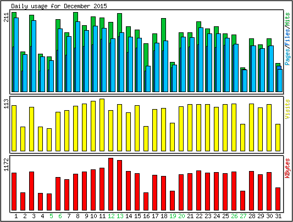Click the light blue Files bar for day 27
The image size is (293, 222).
[x=245, y=81]
